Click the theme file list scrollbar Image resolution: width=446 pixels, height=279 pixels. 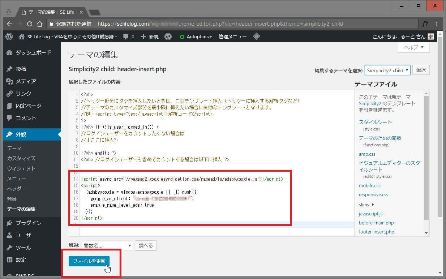(x=426, y=163)
